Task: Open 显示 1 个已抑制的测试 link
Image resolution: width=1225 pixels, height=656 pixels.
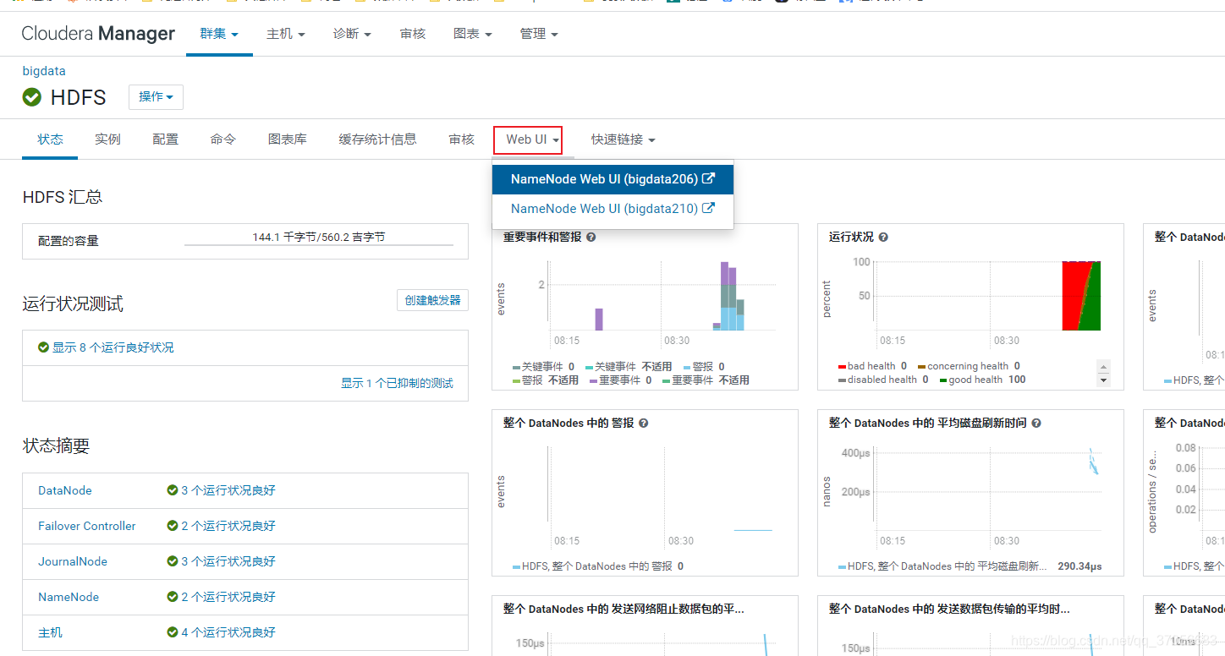Action: [x=397, y=383]
